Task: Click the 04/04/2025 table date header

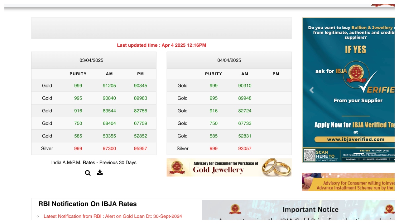Action: [x=229, y=60]
